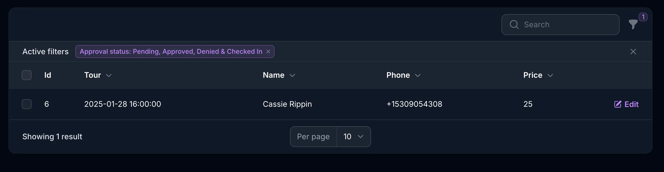Click the Active filters label
This screenshot has height=172, width=664.
click(x=45, y=51)
